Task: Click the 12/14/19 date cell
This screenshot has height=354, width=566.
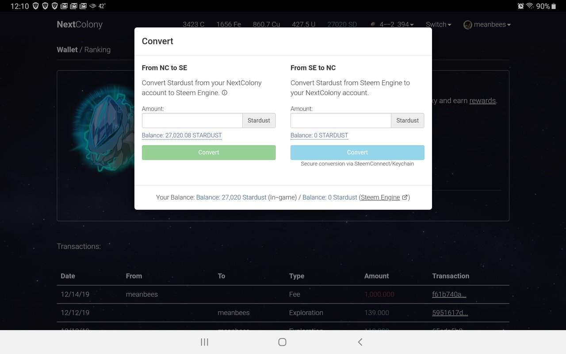Action: tap(75, 294)
